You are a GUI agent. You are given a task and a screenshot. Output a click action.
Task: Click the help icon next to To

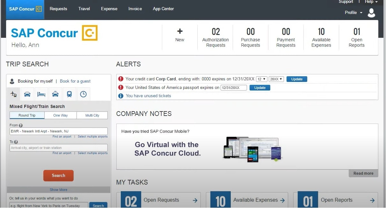tap(16, 142)
